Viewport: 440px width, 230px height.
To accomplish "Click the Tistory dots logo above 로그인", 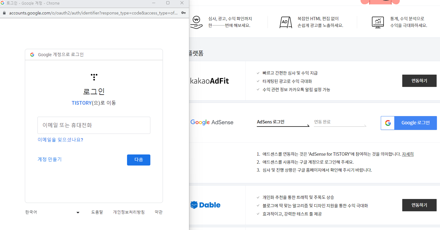I will [x=94, y=77].
